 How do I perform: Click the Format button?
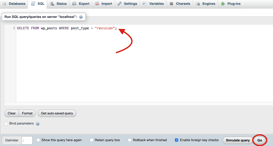[x=27, y=113]
